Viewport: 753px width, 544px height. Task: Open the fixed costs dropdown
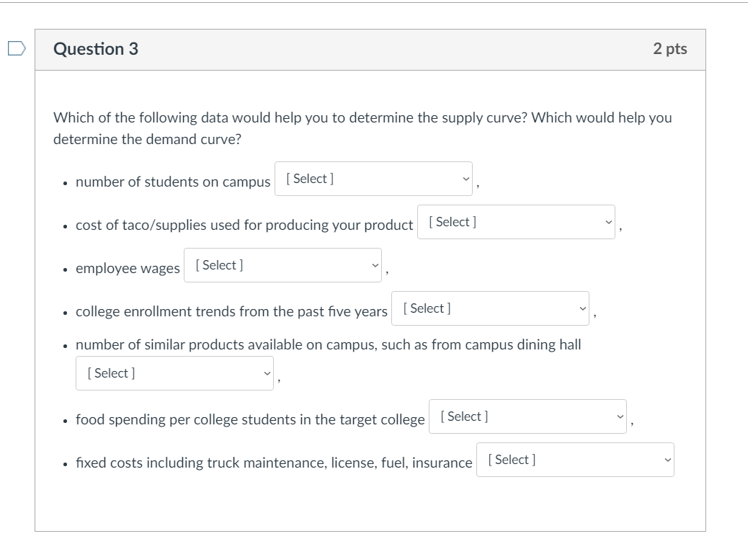(x=574, y=459)
